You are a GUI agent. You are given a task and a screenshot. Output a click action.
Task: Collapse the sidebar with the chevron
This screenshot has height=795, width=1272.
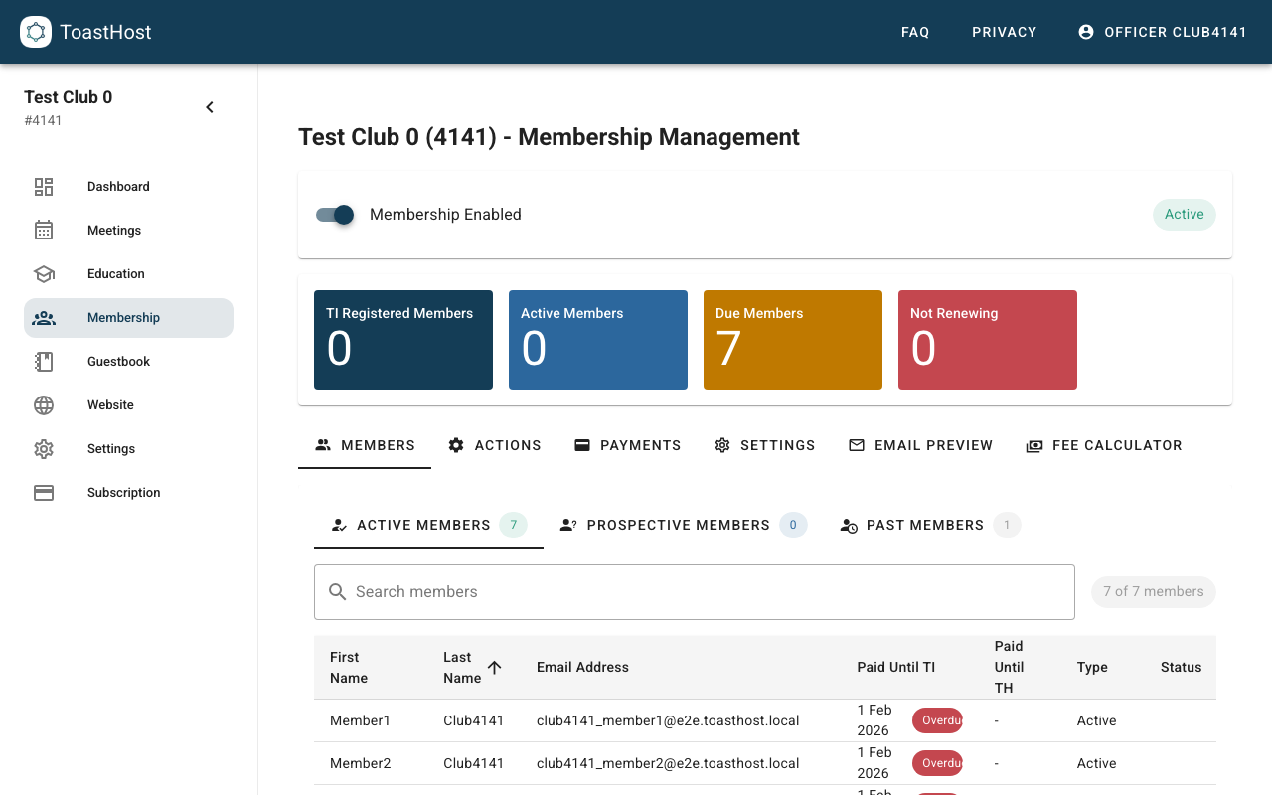210,106
